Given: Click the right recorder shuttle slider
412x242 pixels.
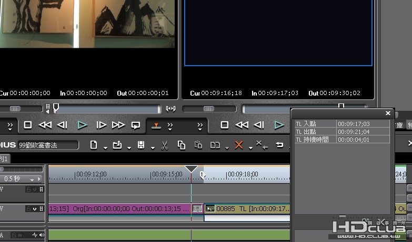Looking at the screenshot, I should pos(208,109).
